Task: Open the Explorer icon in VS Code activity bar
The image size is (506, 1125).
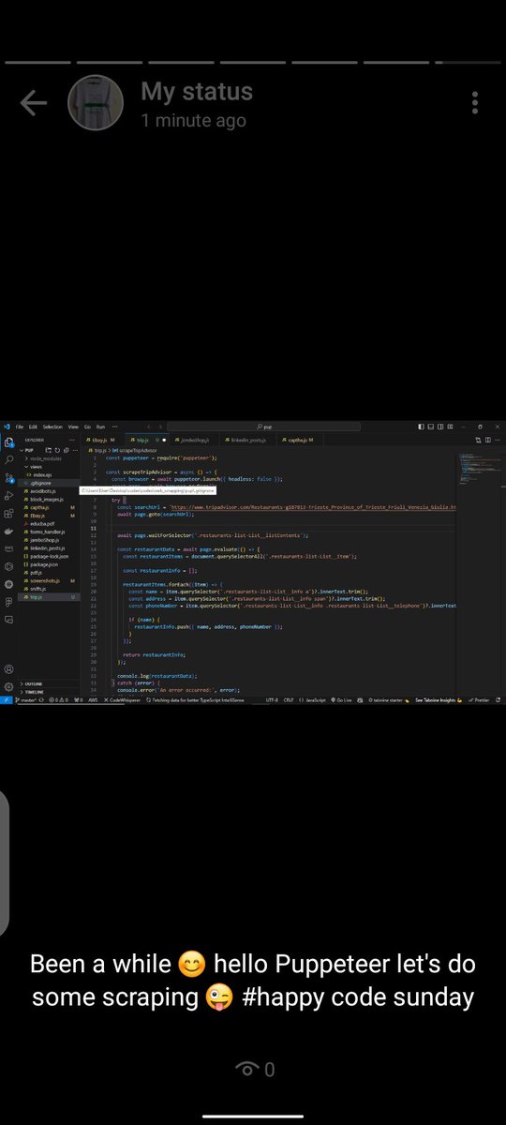Action: click(x=8, y=442)
